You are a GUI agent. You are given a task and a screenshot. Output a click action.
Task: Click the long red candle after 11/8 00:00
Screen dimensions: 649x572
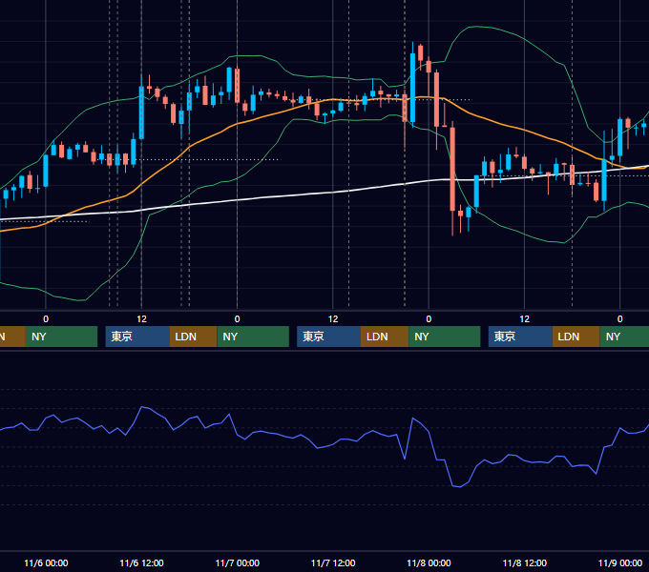pos(452,170)
